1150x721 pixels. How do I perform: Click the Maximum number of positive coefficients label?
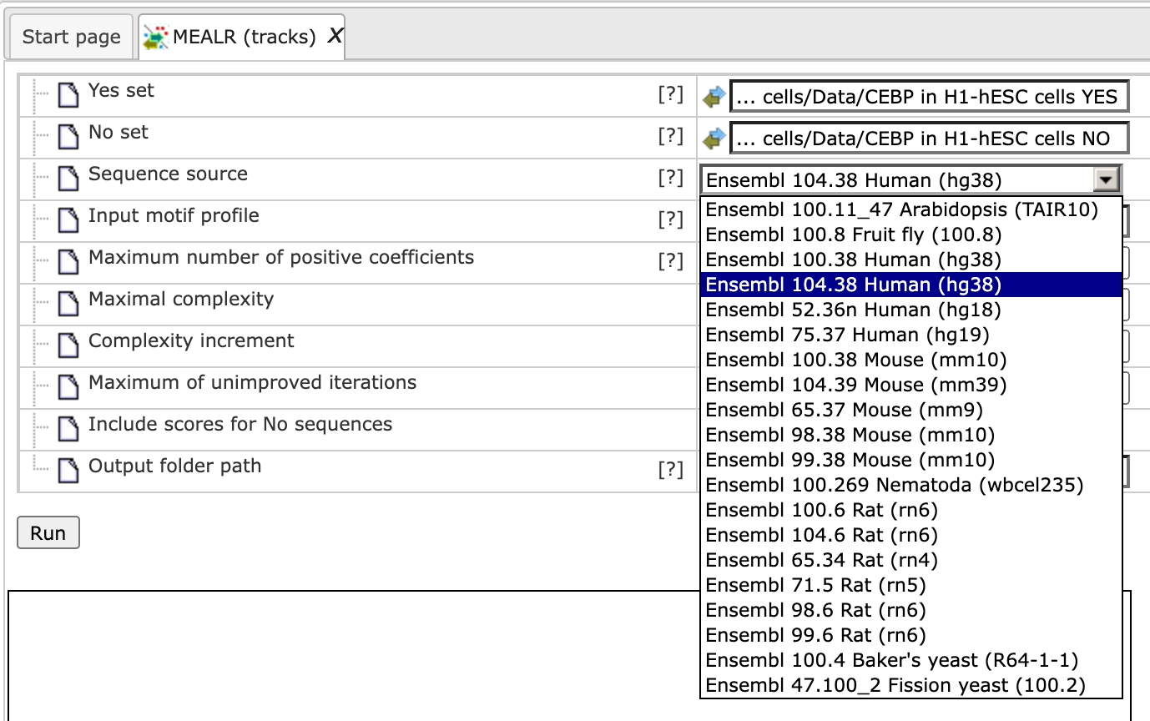[x=281, y=257]
